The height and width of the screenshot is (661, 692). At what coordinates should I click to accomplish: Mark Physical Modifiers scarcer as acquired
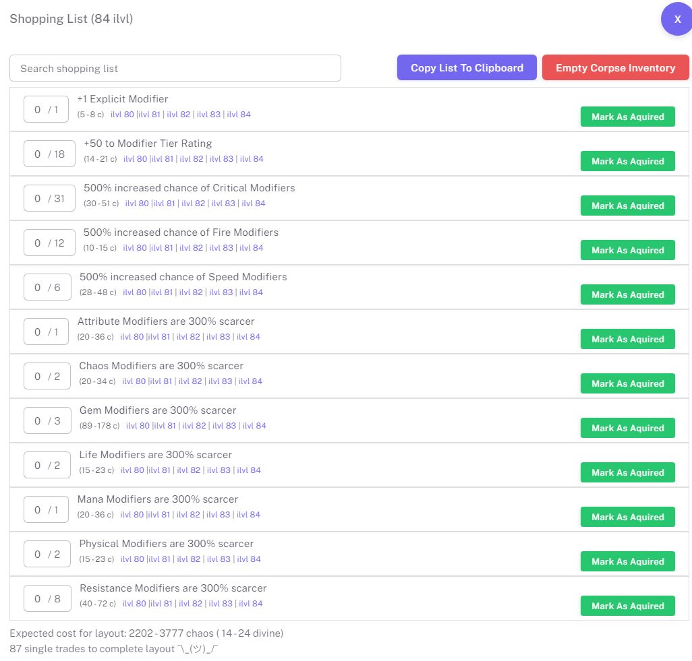[627, 561]
